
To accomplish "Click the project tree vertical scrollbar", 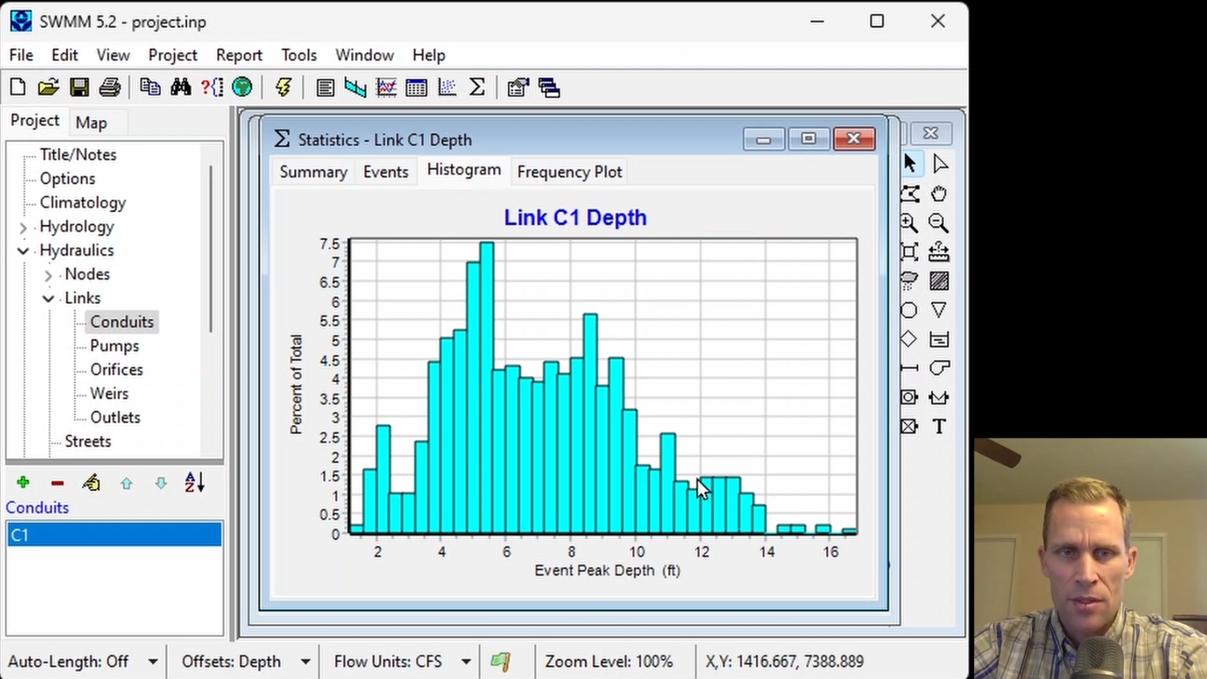I will (x=210, y=250).
